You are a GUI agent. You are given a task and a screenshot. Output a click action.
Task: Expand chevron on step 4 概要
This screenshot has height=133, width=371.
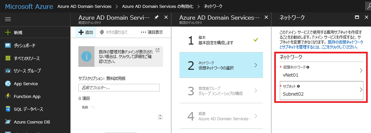click(256, 116)
